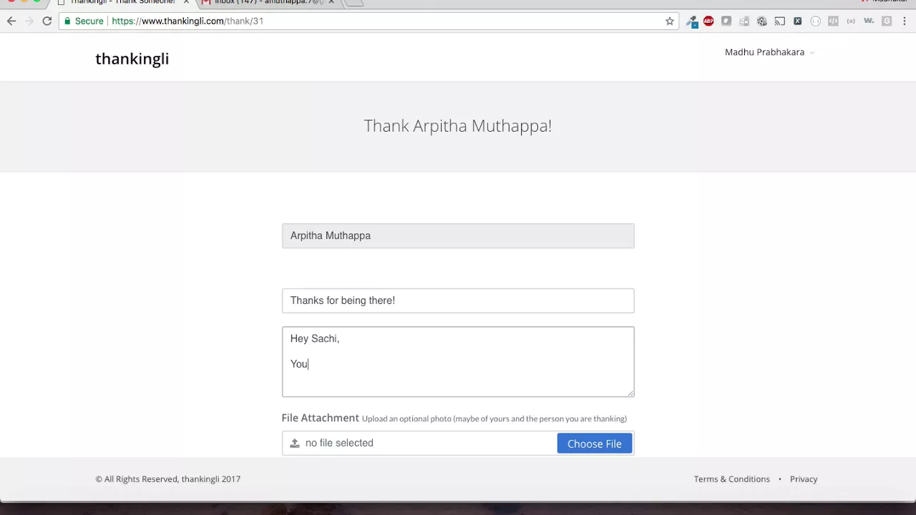
Task: Select the thankingli Thank Someone tab
Action: (122, 2)
